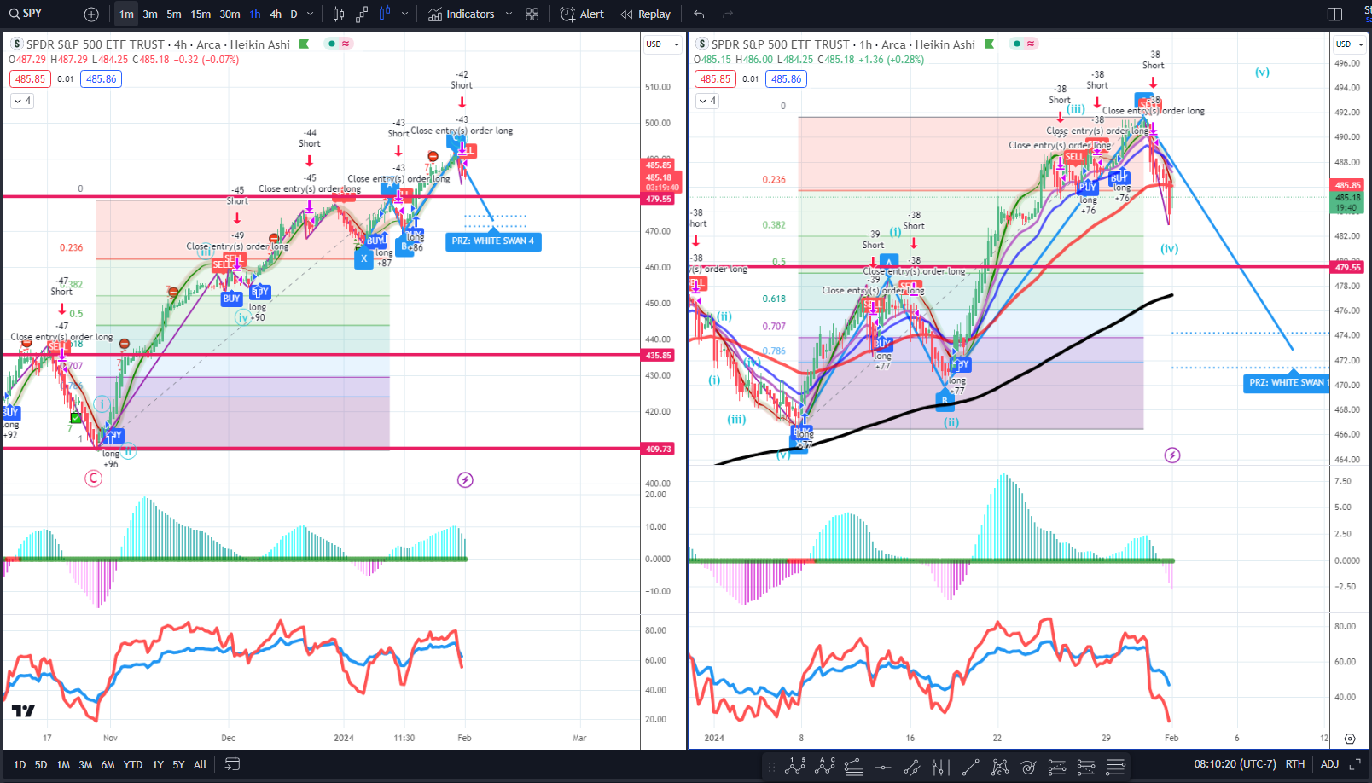Set date range to 1D
The image size is (1372, 783).
20,765
